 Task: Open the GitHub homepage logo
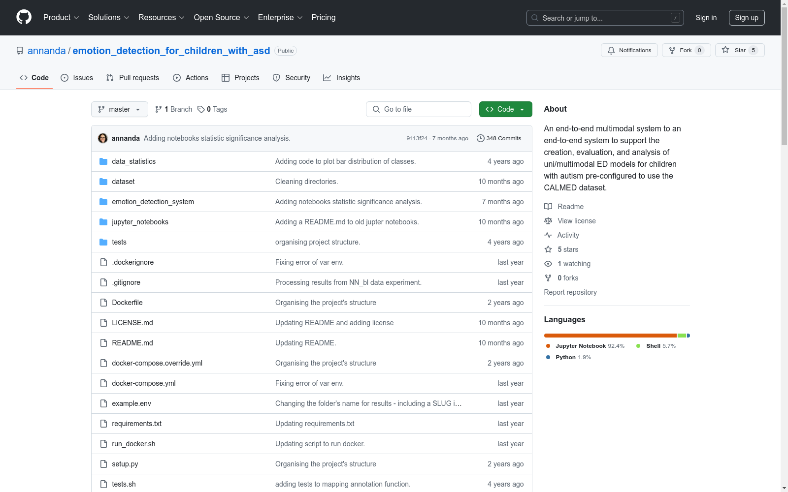click(24, 17)
